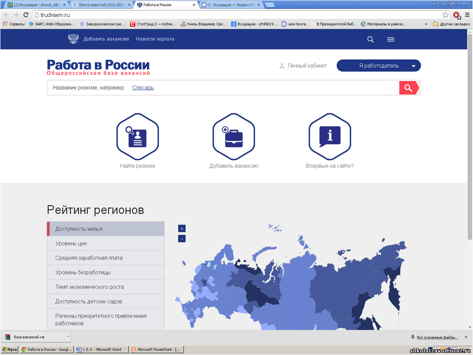The image size is (473, 355).
Task: Open СтатГрад bookmark
Action: click(x=153, y=24)
